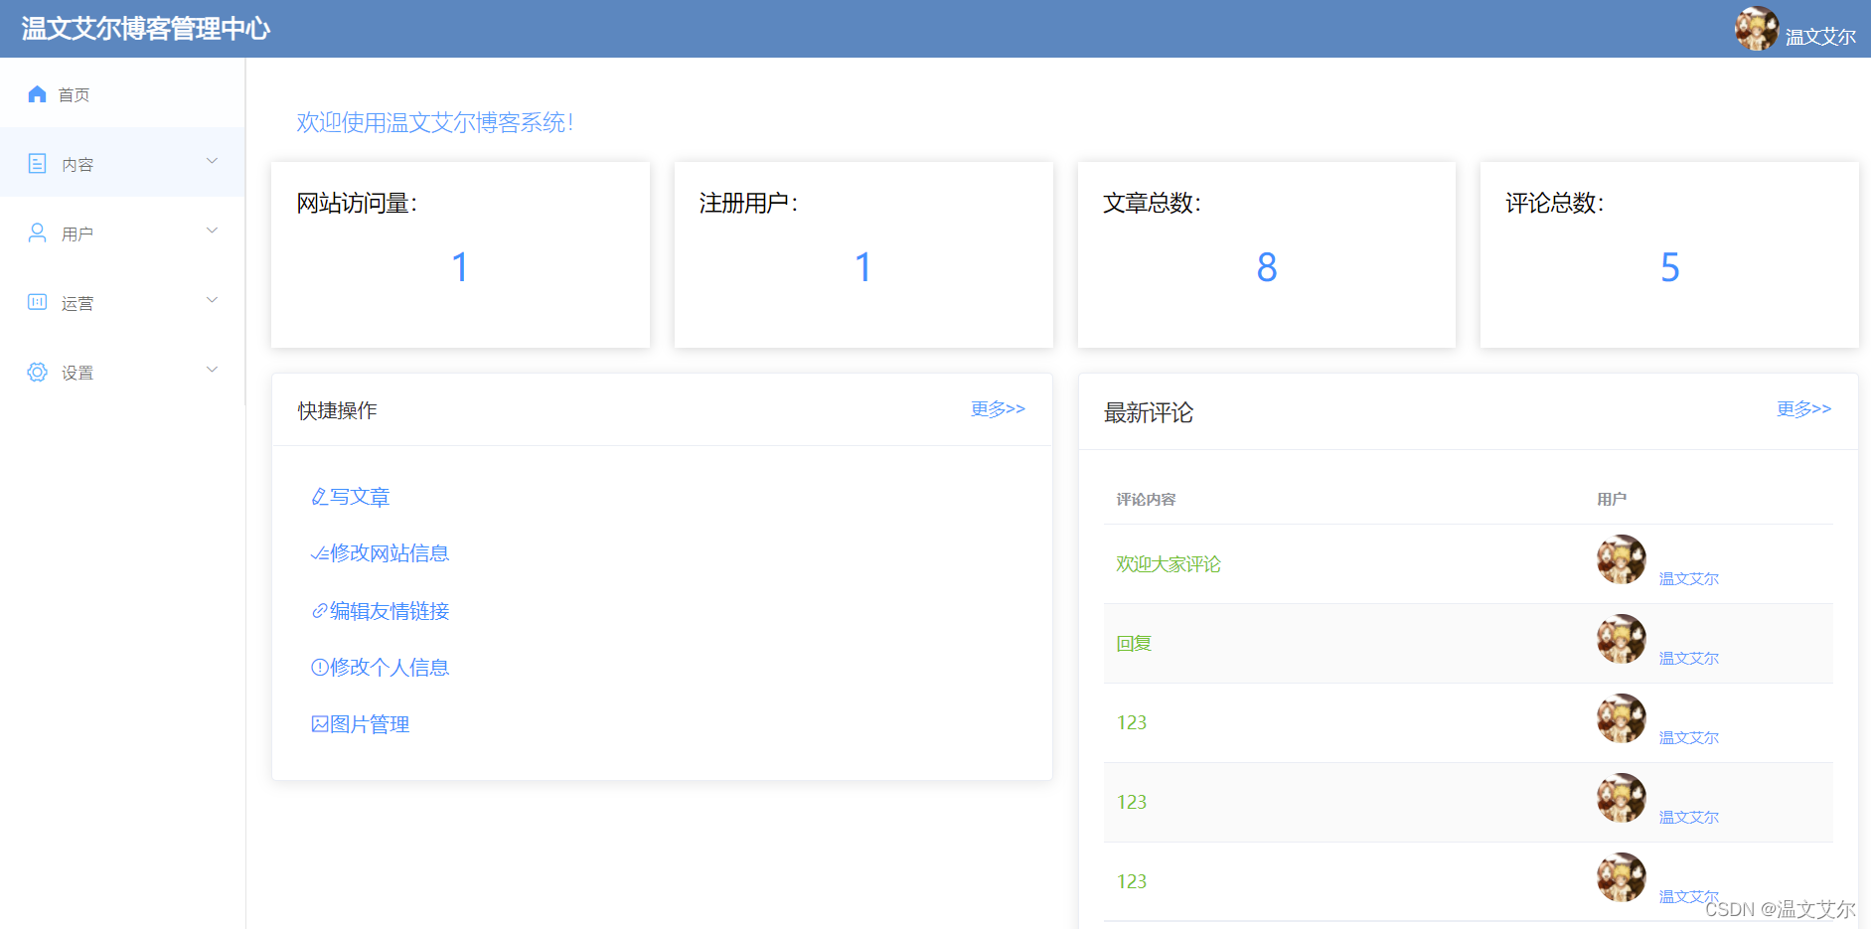Select the 内容 content management icon
This screenshot has height=929, width=1871.
click(38, 163)
